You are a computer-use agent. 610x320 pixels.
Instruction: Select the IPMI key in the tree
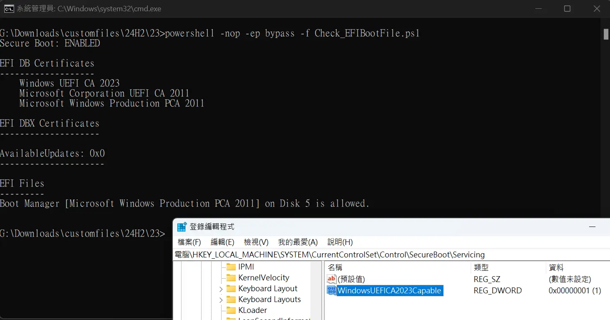[246, 267]
